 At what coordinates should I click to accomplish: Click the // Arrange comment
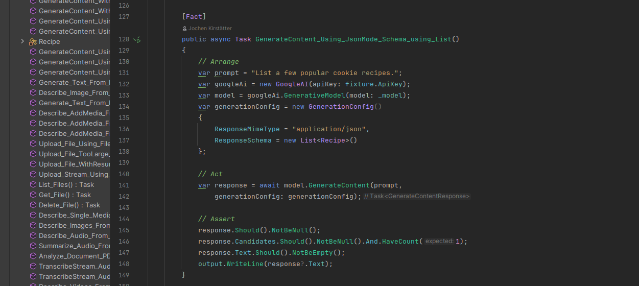pyautogui.click(x=219, y=62)
